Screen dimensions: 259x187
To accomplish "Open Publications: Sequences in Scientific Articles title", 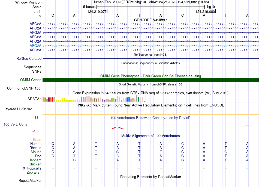I will pos(150,63).
